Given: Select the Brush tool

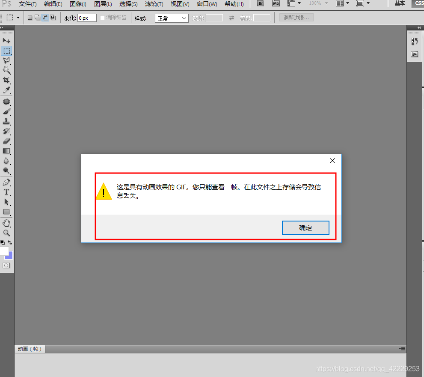Looking at the screenshot, I should [x=6, y=111].
